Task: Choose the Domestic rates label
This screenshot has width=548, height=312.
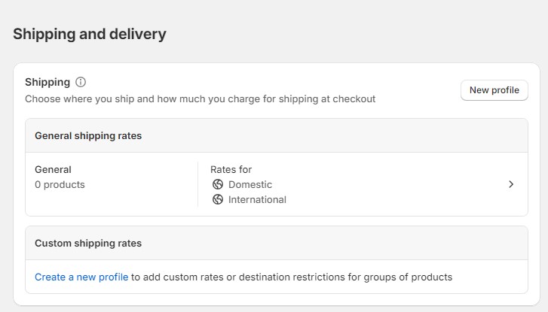Action: [x=250, y=184]
